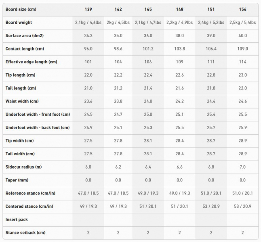Click the Contact length (cm) row label

tap(25, 49)
